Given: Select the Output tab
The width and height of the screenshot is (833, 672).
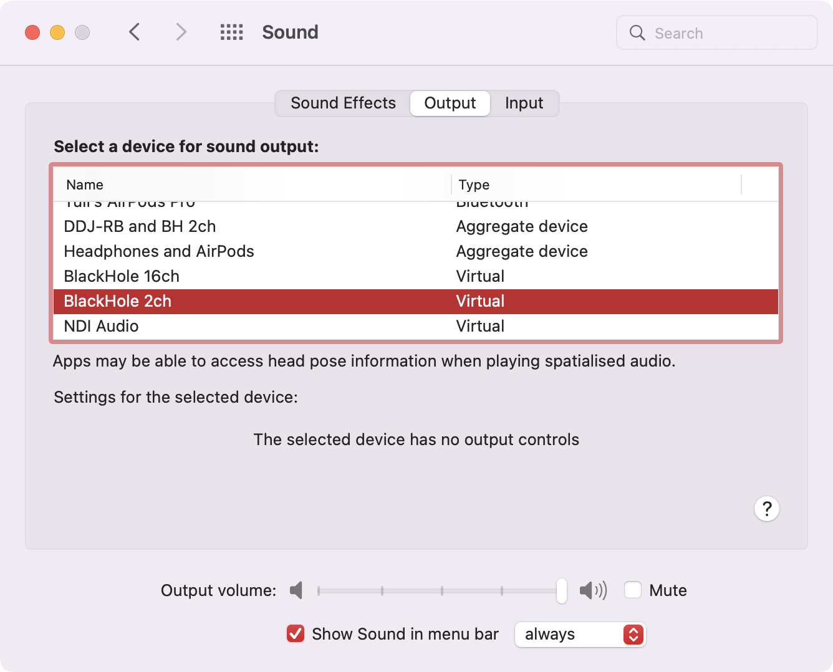Looking at the screenshot, I should (450, 103).
